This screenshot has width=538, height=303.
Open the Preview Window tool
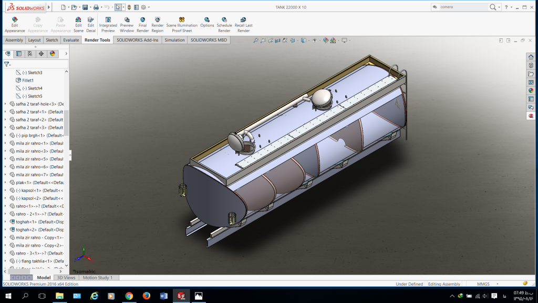[x=127, y=24]
